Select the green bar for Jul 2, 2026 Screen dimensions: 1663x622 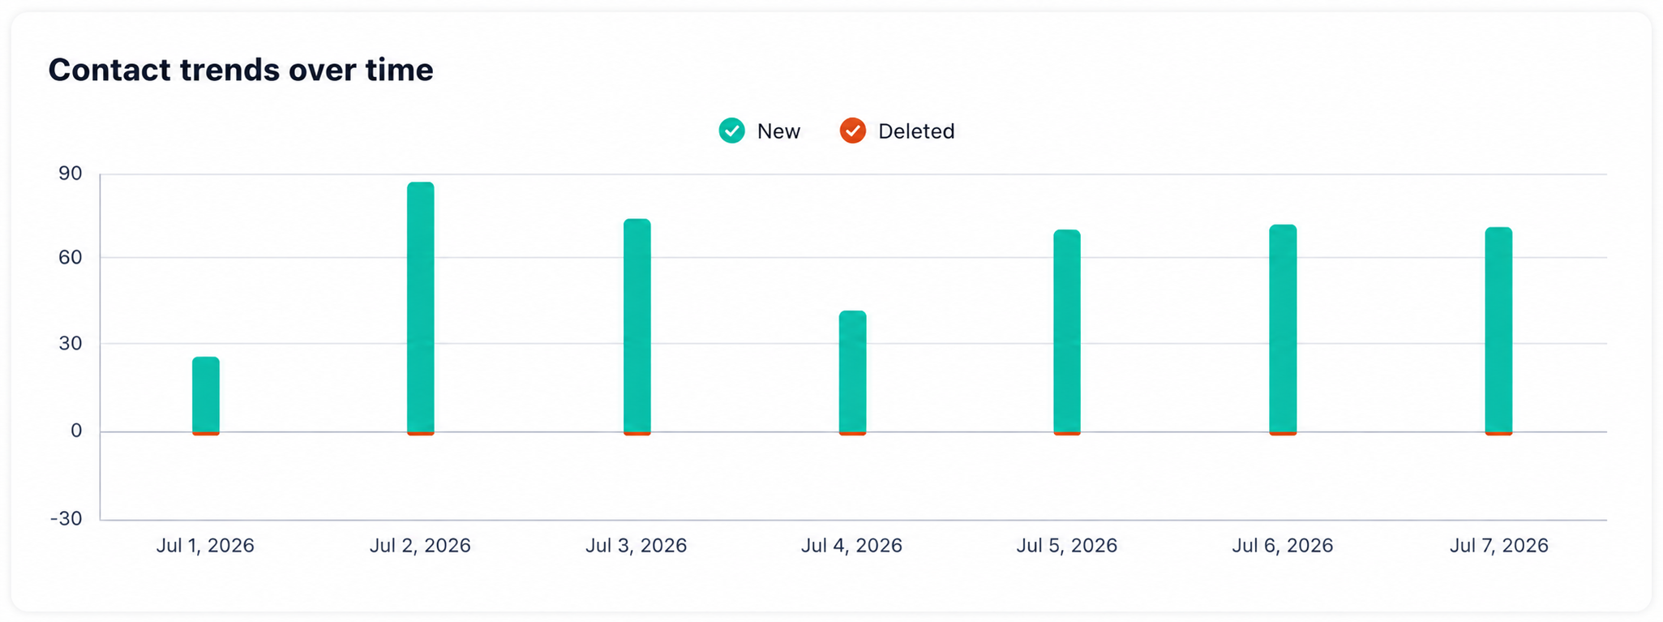[421, 307]
